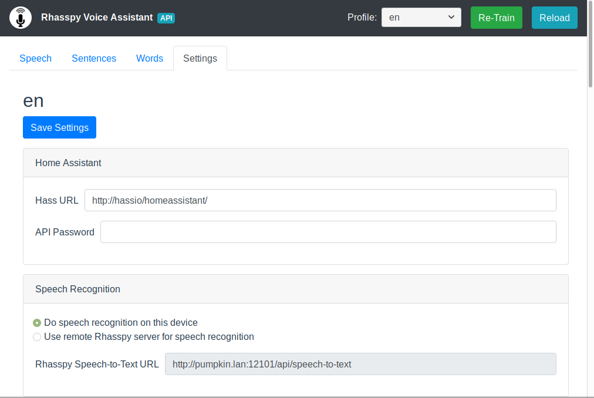
Task: Focus the API Password input
Action: coord(328,232)
